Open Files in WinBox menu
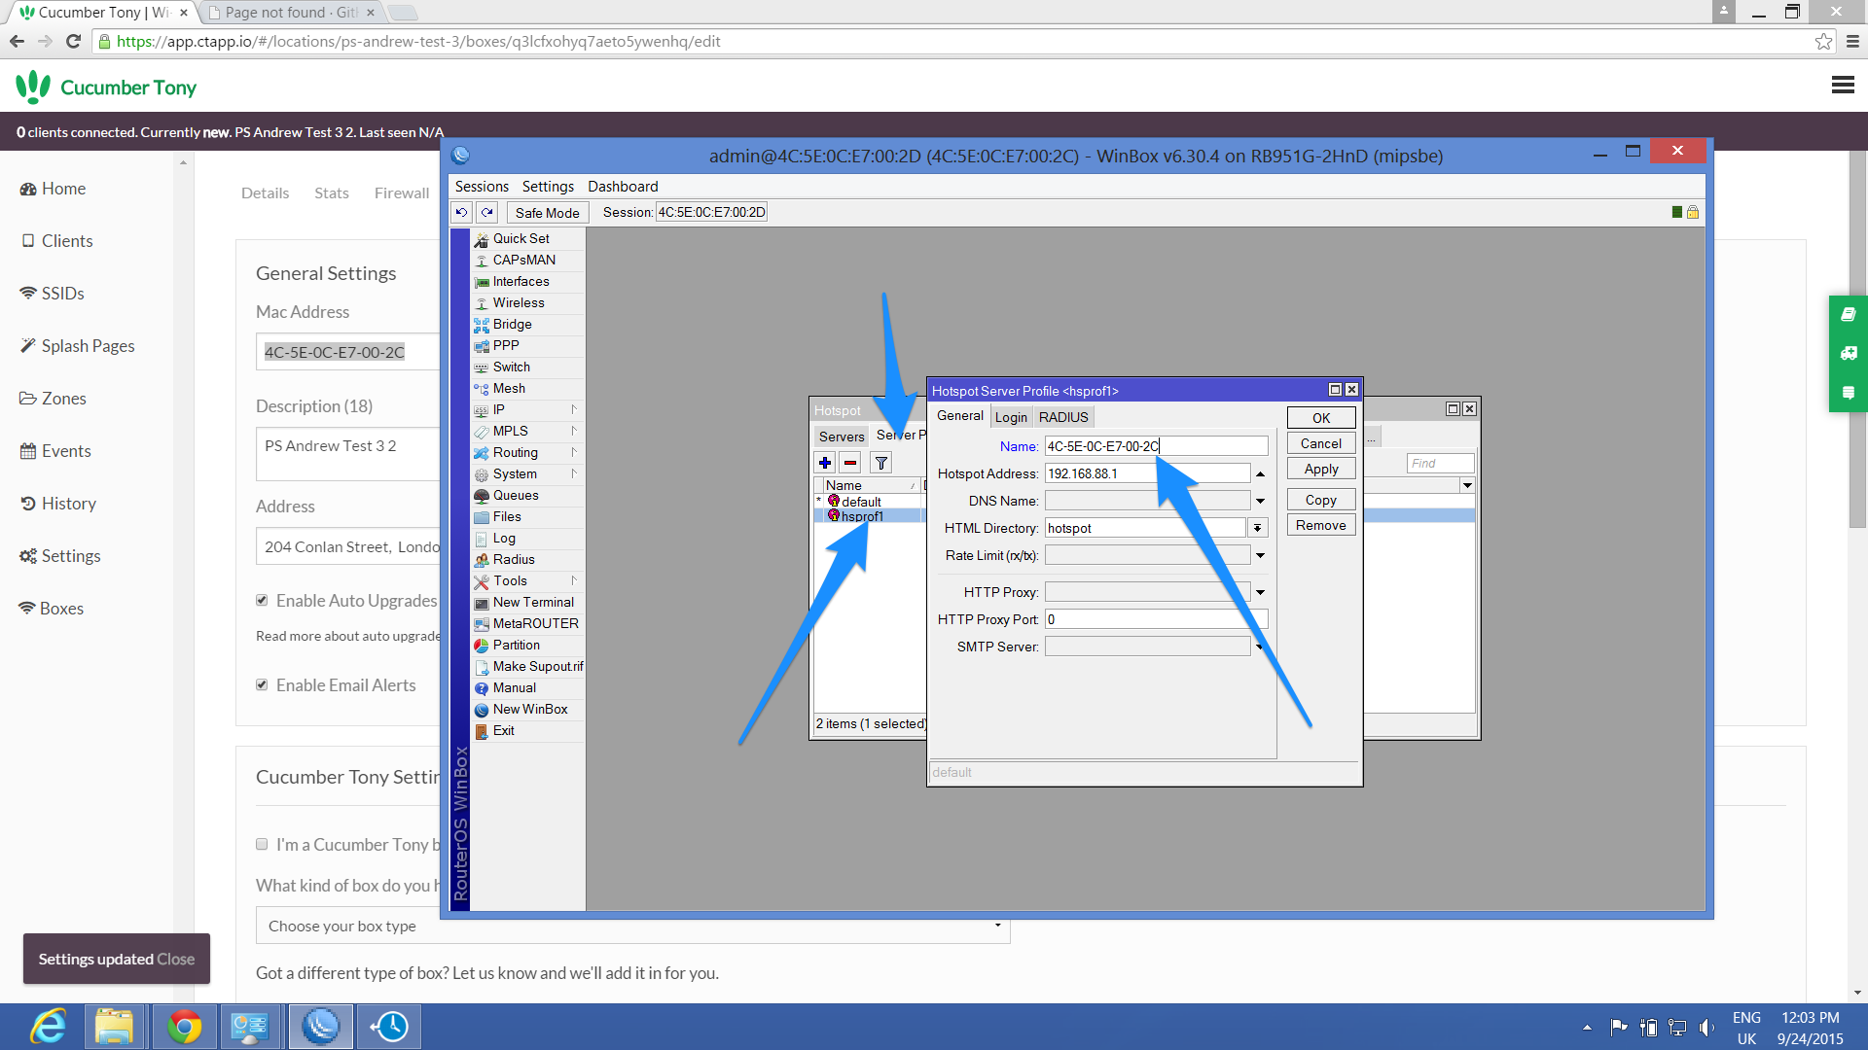Viewport: 1868px width, 1050px height. coord(507,516)
